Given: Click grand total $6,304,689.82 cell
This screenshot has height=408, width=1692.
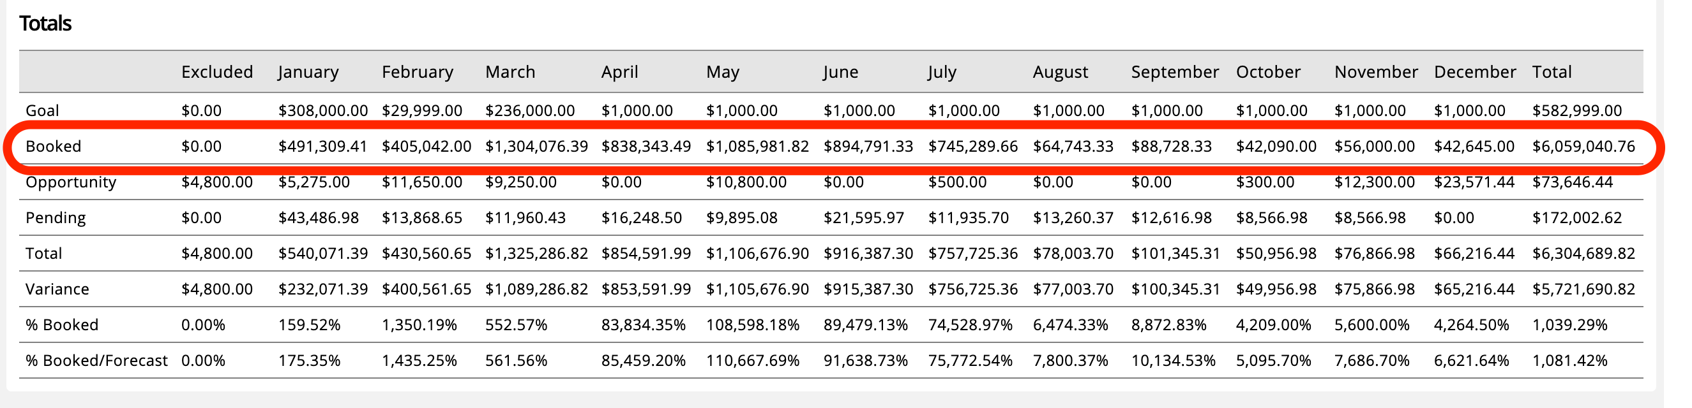Looking at the screenshot, I should [1583, 253].
